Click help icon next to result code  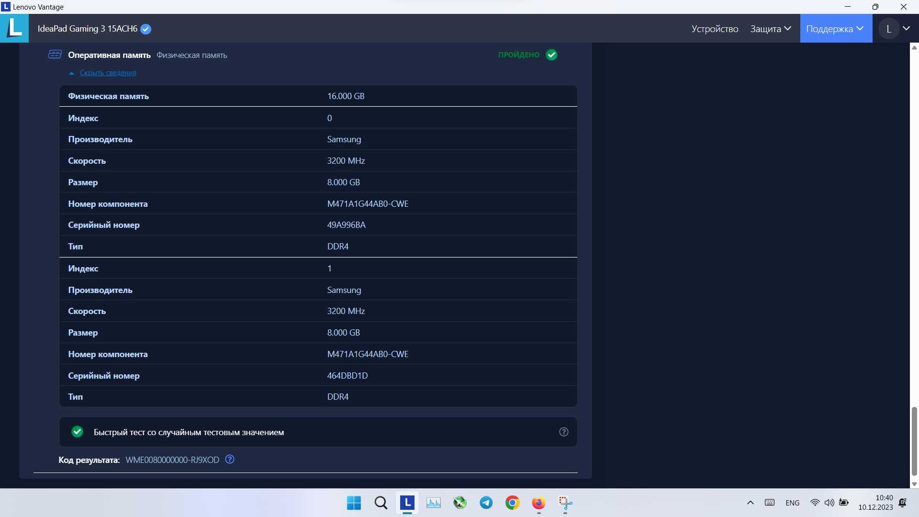pyautogui.click(x=230, y=460)
